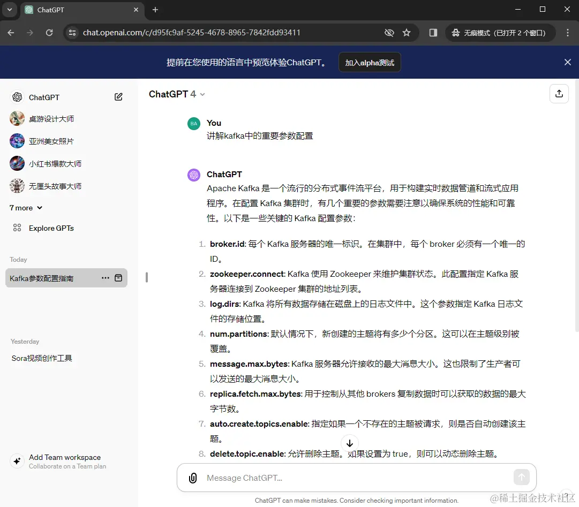
Task: Open the 桌游设计大师 GPT avatar
Action: [x=17, y=119]
